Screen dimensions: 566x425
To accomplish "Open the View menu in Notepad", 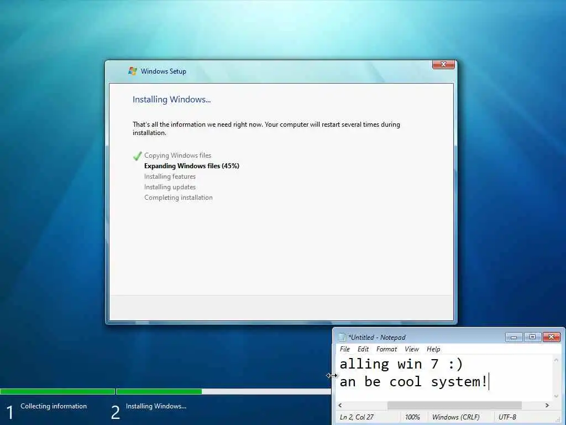I will [411, 349].
